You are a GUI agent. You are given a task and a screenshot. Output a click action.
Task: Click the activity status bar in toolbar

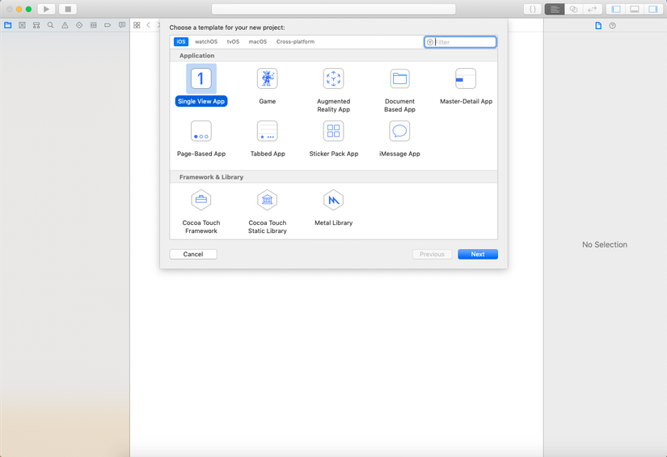(333, 9)
